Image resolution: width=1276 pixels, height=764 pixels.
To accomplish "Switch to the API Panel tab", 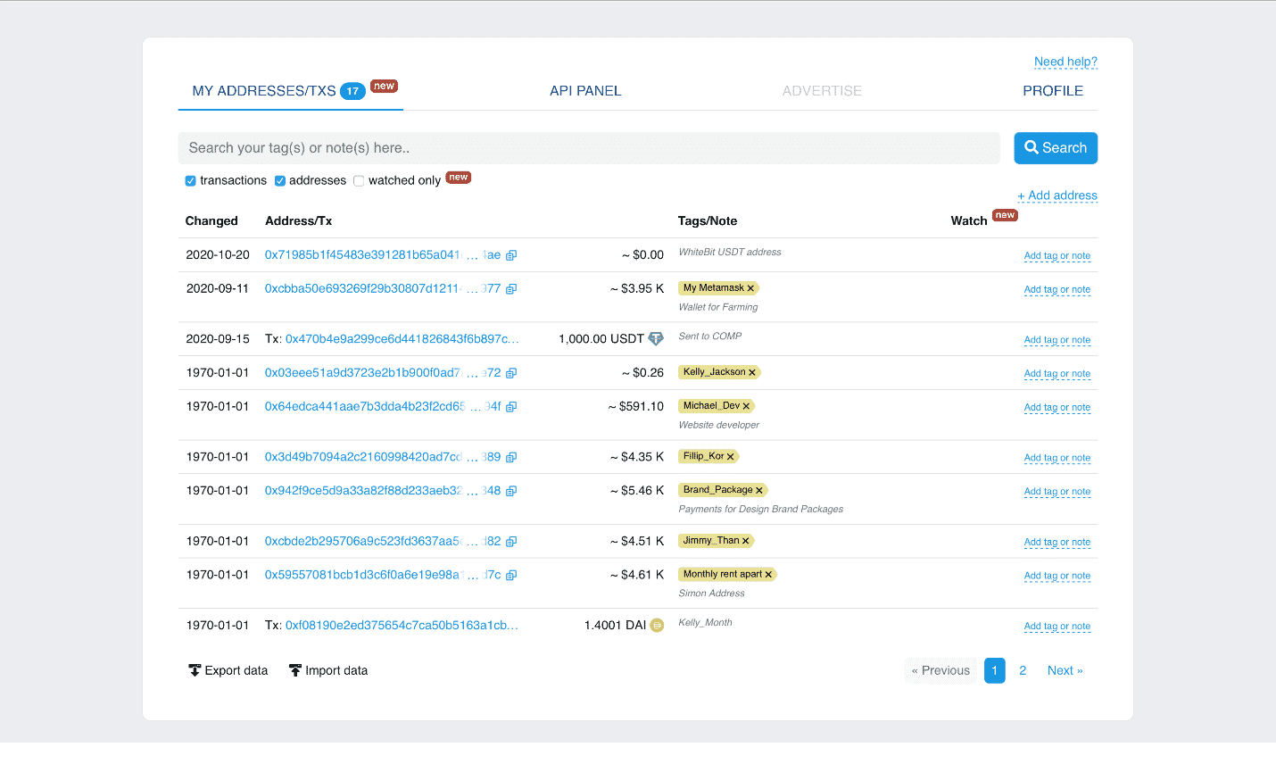I will (x=585, y=91).
